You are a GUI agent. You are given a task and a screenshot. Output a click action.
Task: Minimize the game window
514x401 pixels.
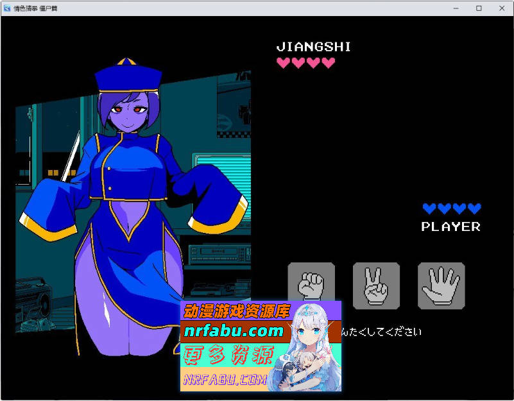tap(456, 8)
